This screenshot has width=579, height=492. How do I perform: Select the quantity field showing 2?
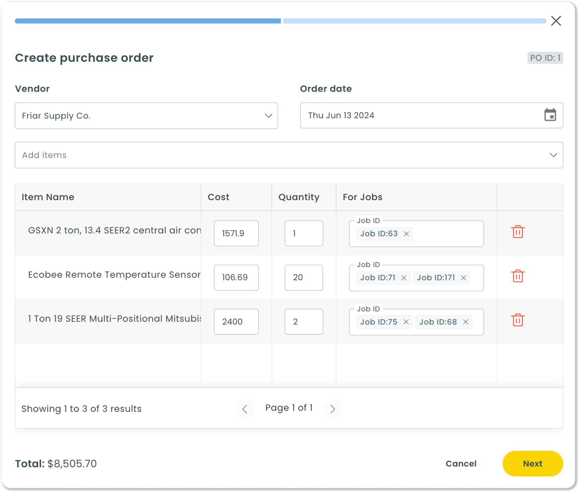click(x=303, y=321)
